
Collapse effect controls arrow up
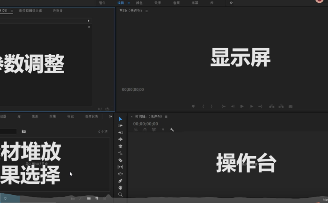click(x=89, y=27)
